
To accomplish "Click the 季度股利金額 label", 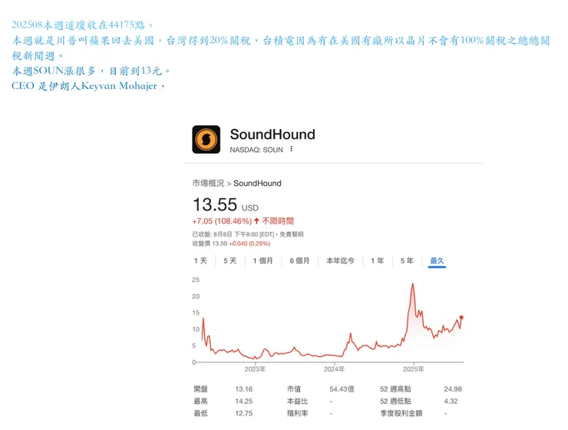I will 401,413.
